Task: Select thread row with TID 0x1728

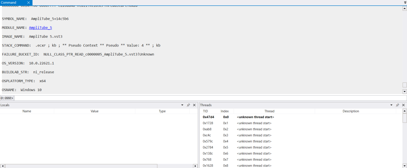Action: pos(301,123)
